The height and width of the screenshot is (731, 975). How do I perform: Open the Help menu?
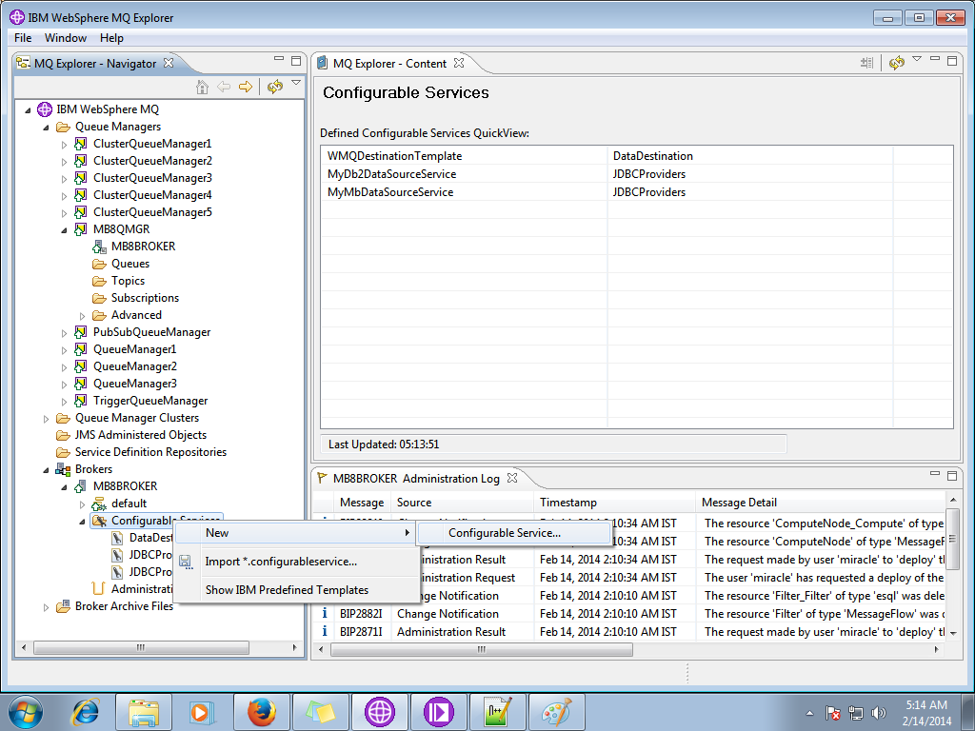[x=112, y=38]
